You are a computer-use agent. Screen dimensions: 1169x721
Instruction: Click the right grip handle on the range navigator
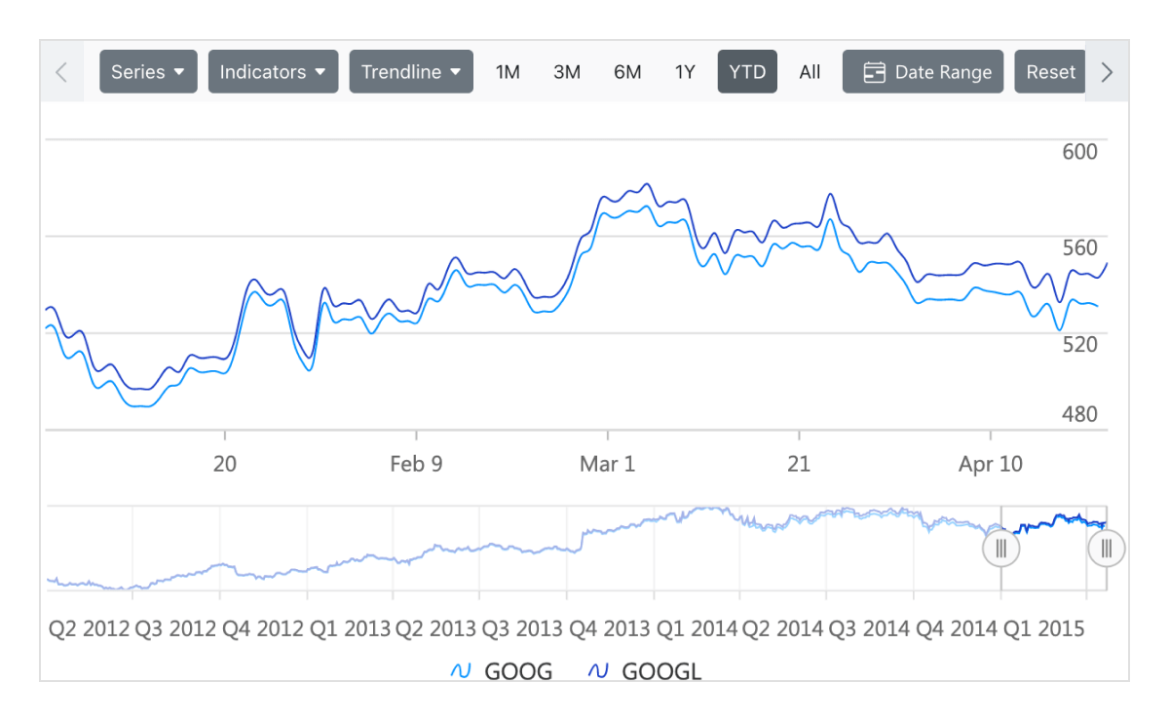click(1106, 549)
